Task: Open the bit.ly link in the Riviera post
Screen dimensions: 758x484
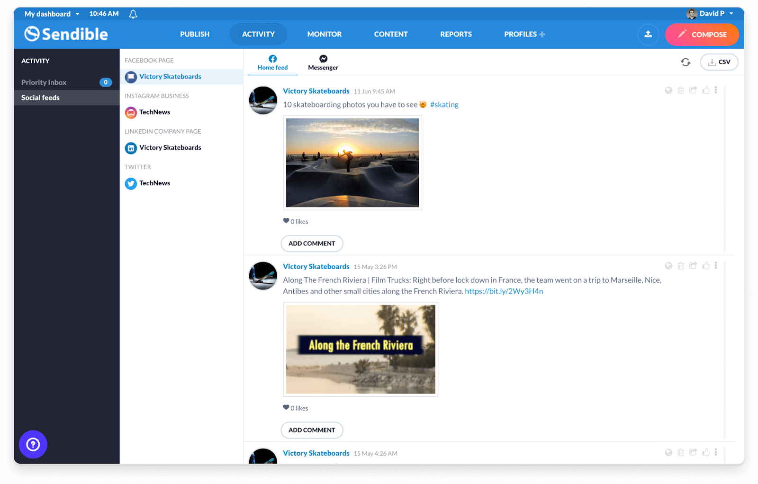Action: coord(504,291)
